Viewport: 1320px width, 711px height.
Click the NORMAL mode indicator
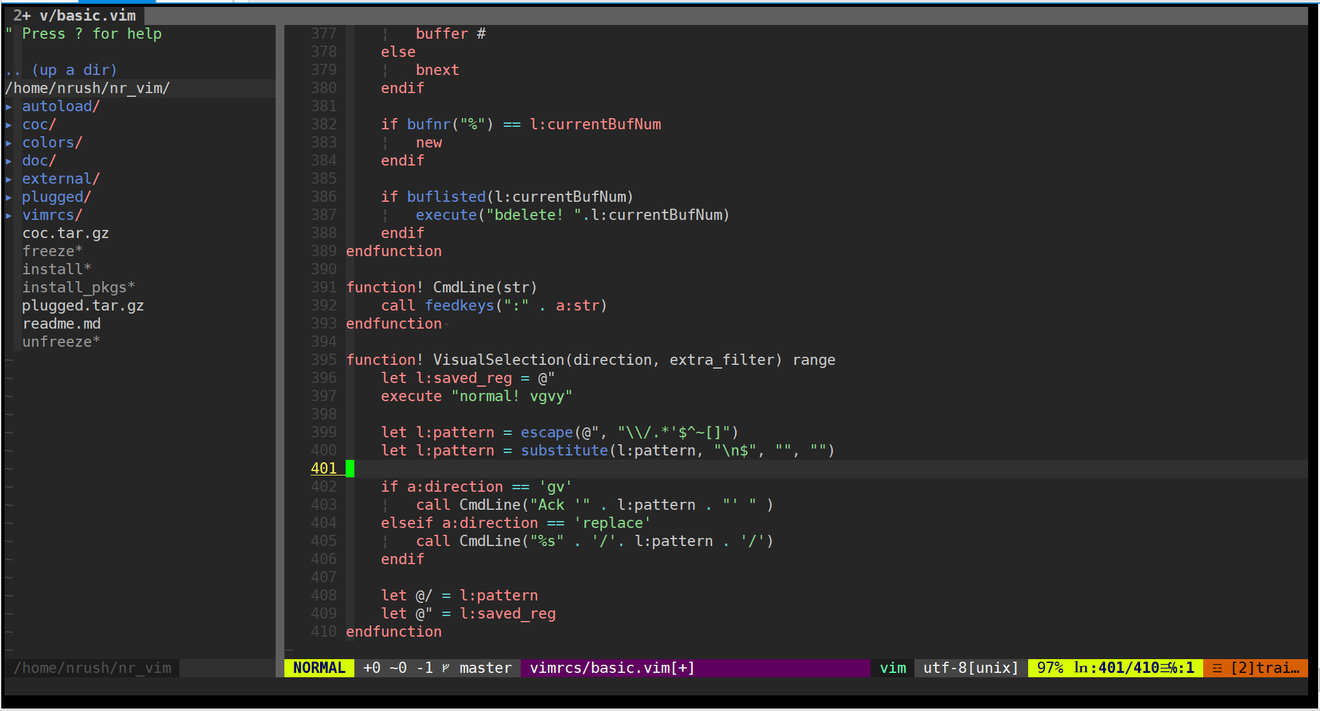[x=319, y=668]
